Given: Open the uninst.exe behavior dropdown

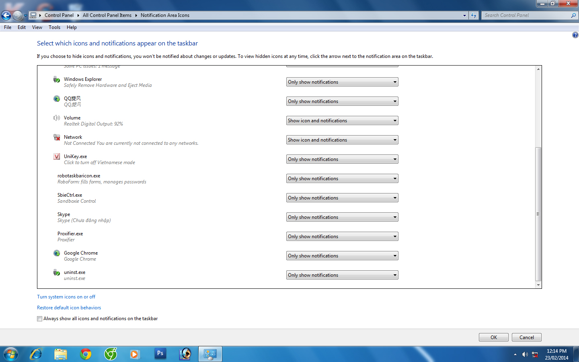Looking at the screenshot, I should pos(342,275).
